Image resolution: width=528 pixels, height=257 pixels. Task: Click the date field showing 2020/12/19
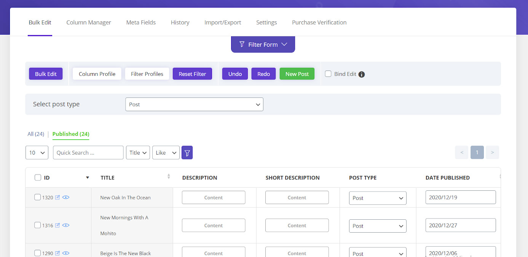(461, 197)
